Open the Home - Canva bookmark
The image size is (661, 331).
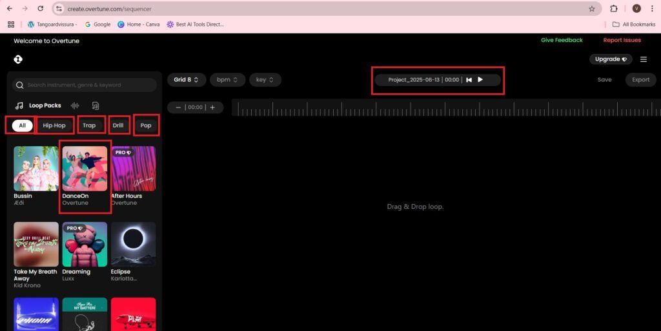139,24
